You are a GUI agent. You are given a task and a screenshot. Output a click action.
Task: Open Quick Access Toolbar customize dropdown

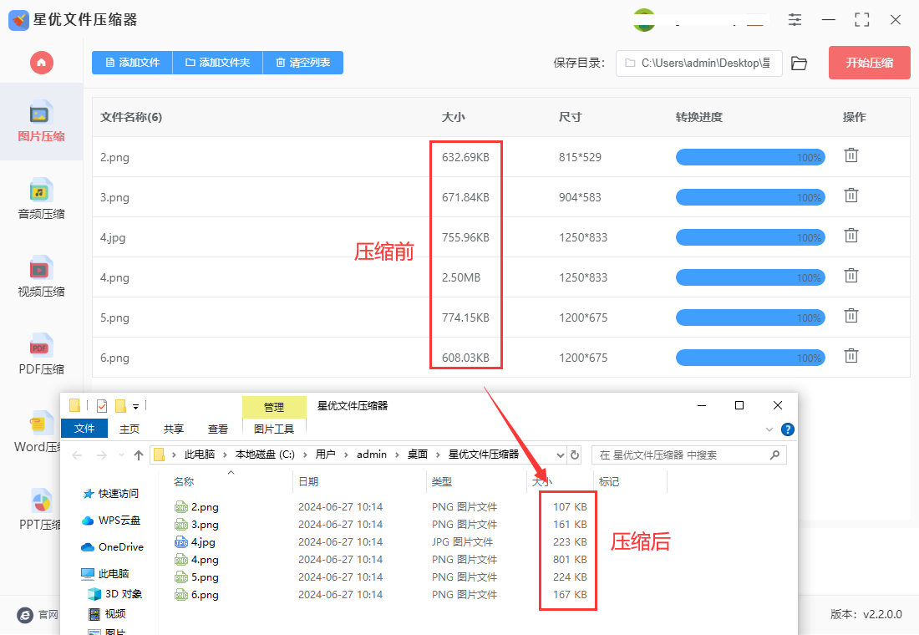[x=135, y=406]
